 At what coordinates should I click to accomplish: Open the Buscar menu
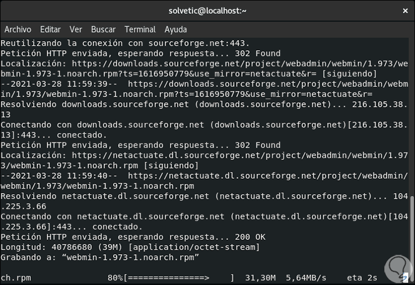tap(103, 29)
